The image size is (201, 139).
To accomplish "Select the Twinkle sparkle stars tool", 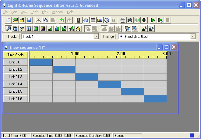I will click(22, 29).
